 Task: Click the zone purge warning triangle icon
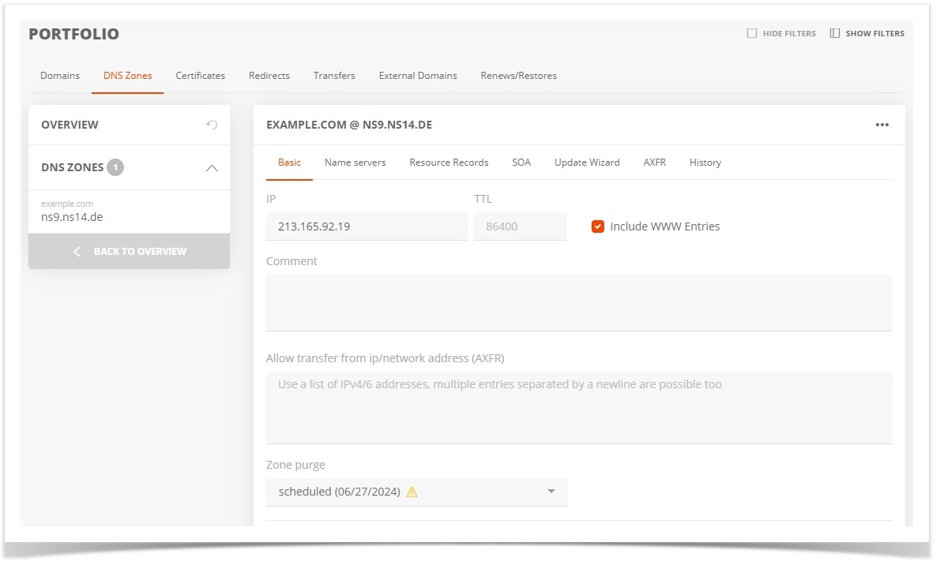(412, 492)
